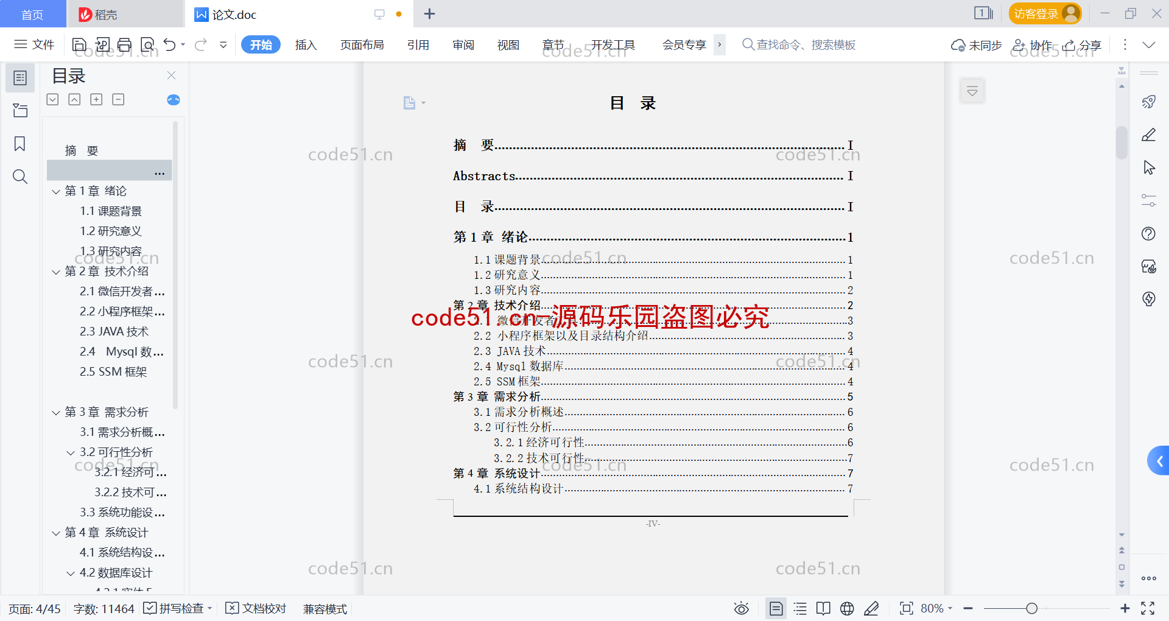Click the comment collapse button near page
1169x621 pixels.
972,91
